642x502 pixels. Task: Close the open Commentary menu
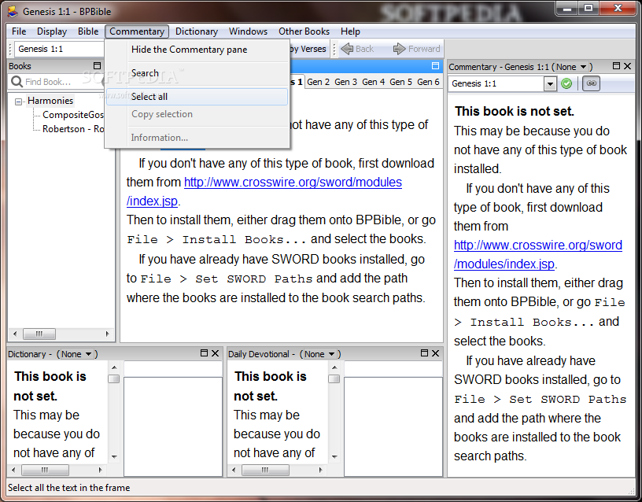tap(137, 31)
